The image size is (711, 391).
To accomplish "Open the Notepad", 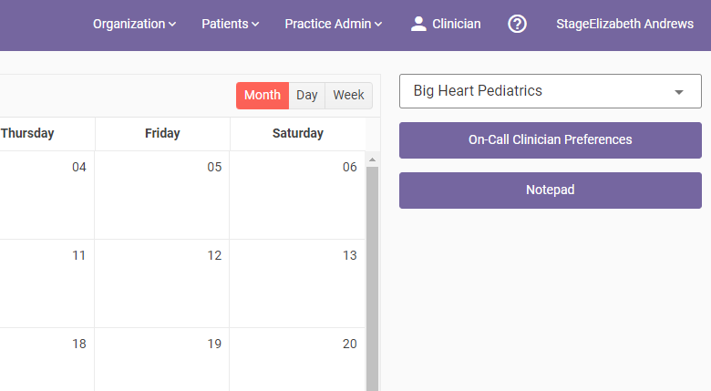I will point(550,190).
